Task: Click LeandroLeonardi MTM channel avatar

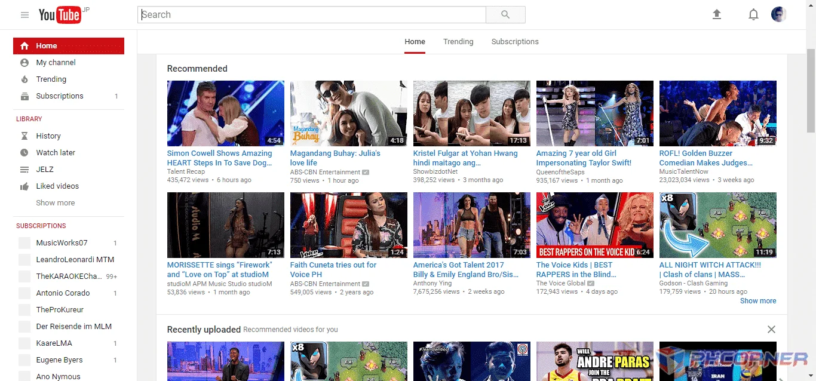Action: pyautogui.click(x=24, y=260)
